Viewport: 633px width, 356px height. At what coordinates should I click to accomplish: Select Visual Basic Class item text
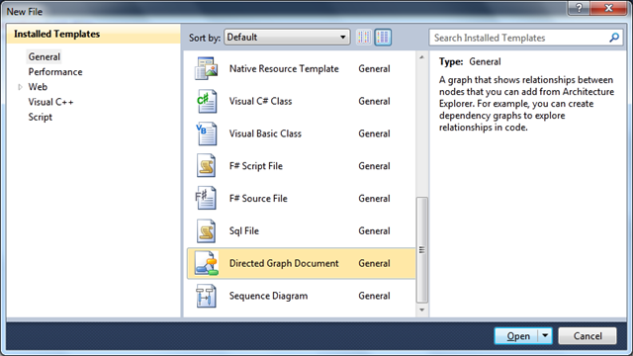(265, 133)
